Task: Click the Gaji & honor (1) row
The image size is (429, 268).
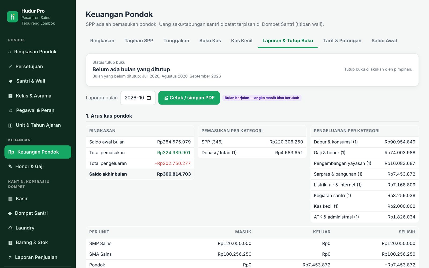Action: pos(364,153)
